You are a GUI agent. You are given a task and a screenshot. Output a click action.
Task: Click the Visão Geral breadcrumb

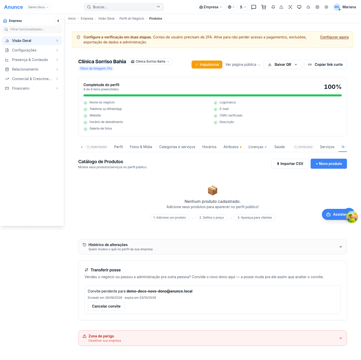tap(106, 19)
